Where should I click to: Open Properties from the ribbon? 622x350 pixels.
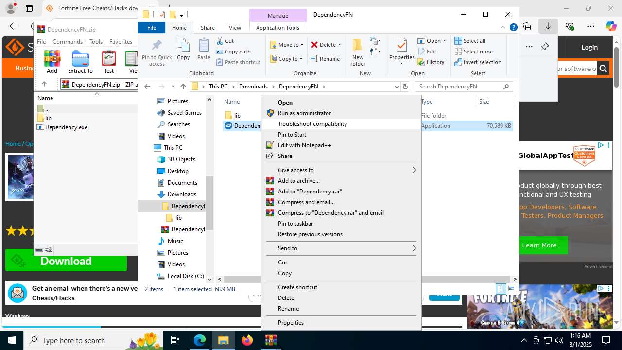coord(401,52)
